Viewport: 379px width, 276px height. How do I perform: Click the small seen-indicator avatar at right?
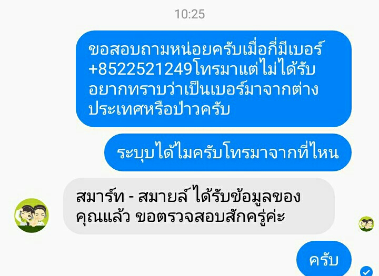366,224
